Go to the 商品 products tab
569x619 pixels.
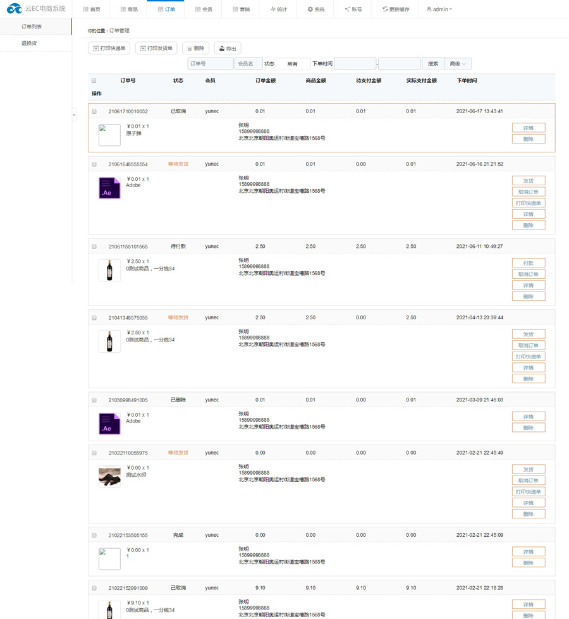click(128, 9)
